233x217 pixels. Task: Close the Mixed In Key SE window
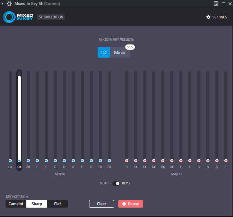click(x=230, y=4)
